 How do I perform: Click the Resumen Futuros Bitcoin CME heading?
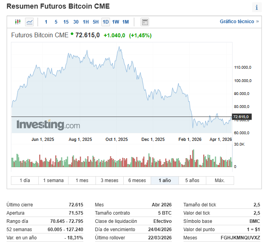point(58,6)
